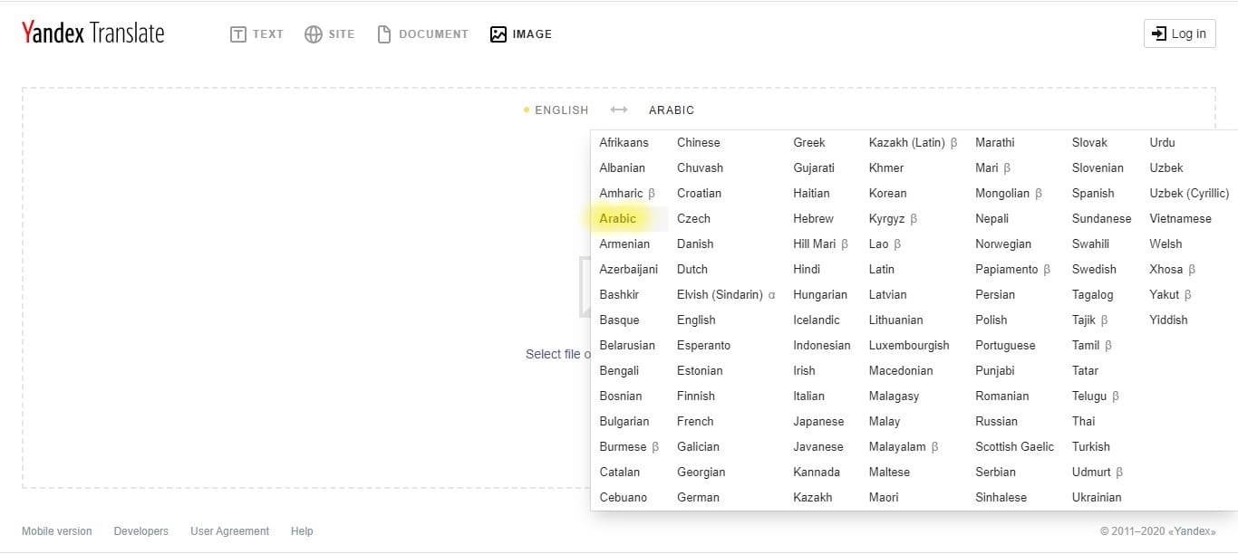
Task: Select Tagalog from the language list
Action: click(1093, 294)
